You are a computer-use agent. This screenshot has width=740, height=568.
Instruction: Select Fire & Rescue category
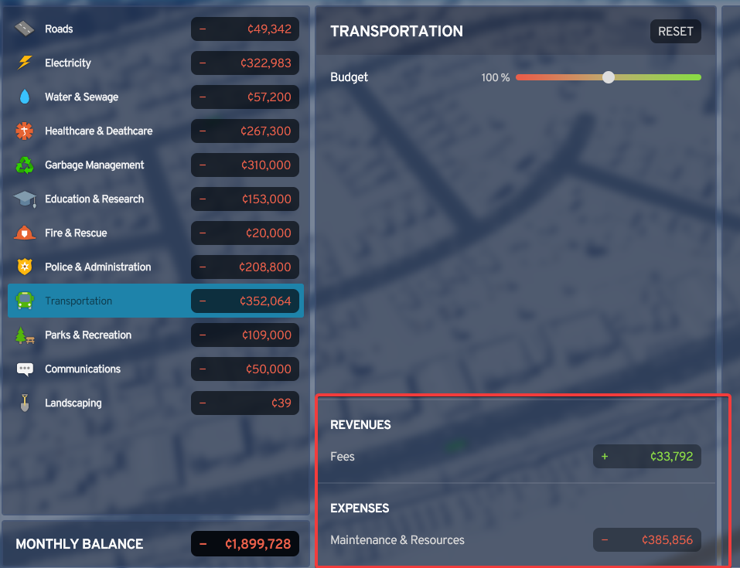point(155,233)
